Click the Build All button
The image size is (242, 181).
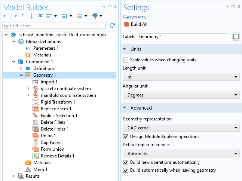pos(139,24)
